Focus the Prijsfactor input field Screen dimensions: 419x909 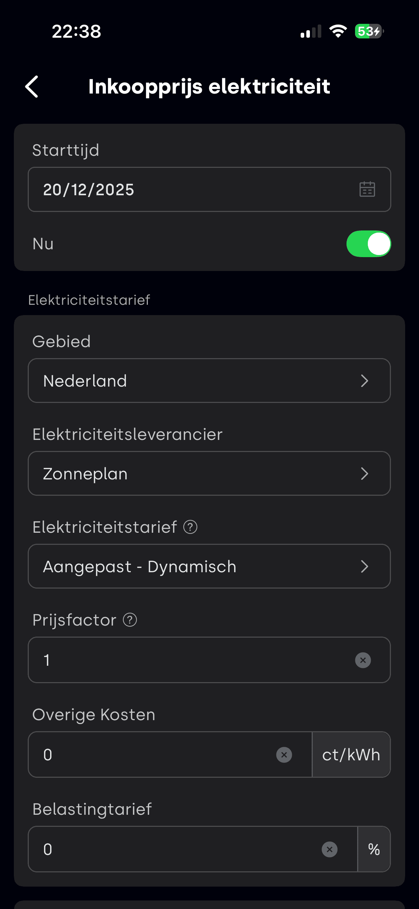[x=192, y=660]
